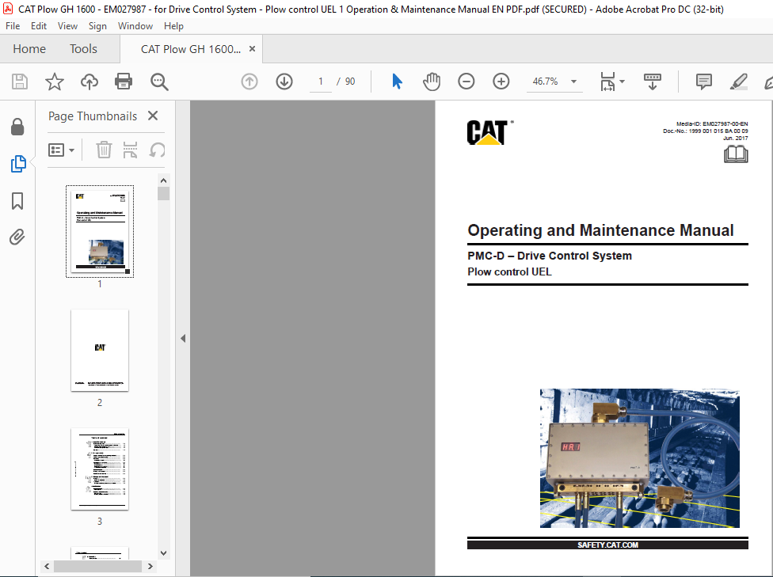This screenshot has height=577, width=773.
Task: Click the Save file icon
Action: point(20,82)
